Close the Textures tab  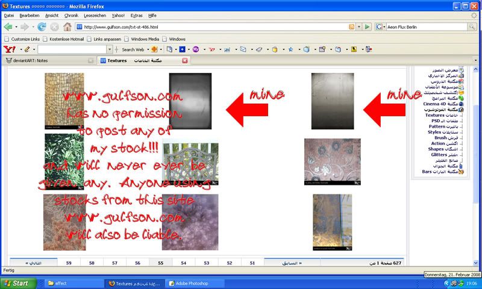(184, 61)
